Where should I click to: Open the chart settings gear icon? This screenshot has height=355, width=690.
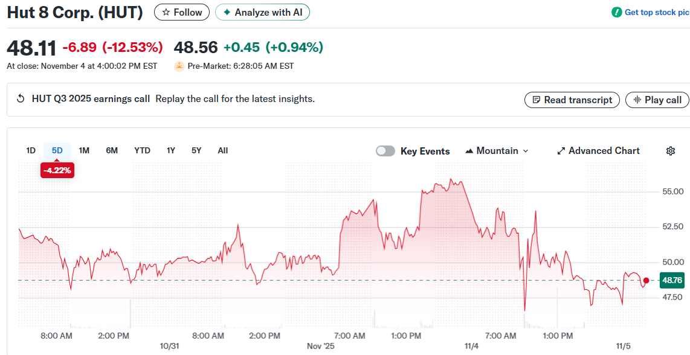[x=671, y=150]
